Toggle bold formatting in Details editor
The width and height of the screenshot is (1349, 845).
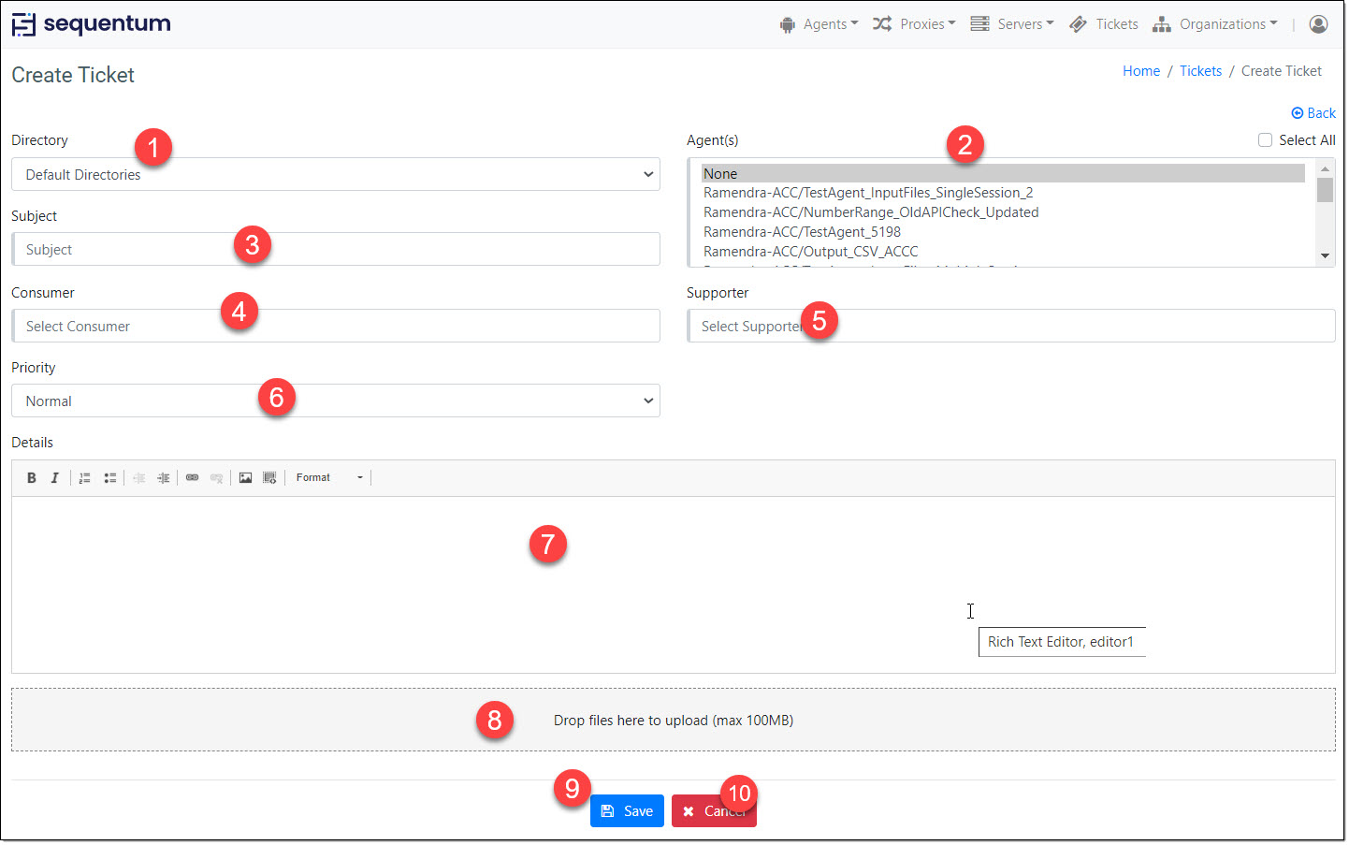point(32,478)
